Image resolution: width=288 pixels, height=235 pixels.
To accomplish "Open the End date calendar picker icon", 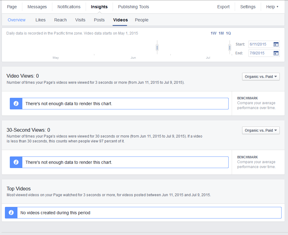I will [x=276, y=53].
